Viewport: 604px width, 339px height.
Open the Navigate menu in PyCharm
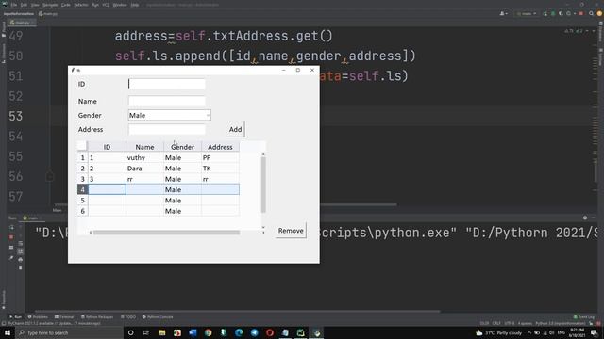(50, 5)
